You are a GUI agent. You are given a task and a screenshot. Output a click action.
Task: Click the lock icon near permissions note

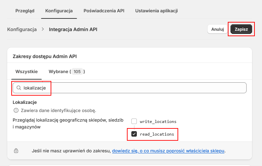coord(16,151)
